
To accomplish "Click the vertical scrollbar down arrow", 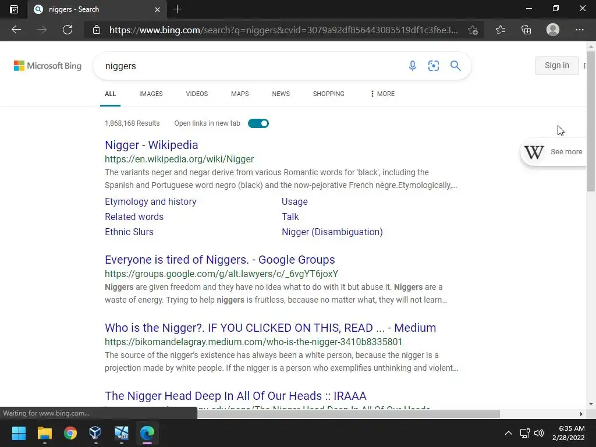I will tap(591, 404).
